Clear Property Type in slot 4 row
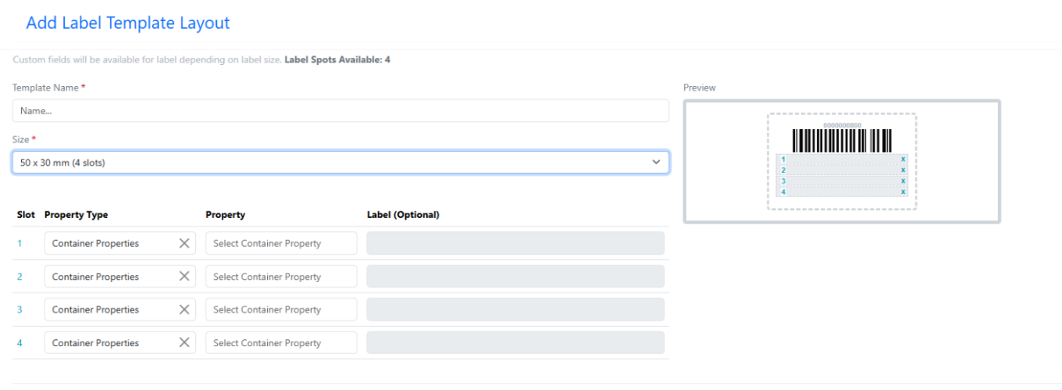 coord(184,342)
